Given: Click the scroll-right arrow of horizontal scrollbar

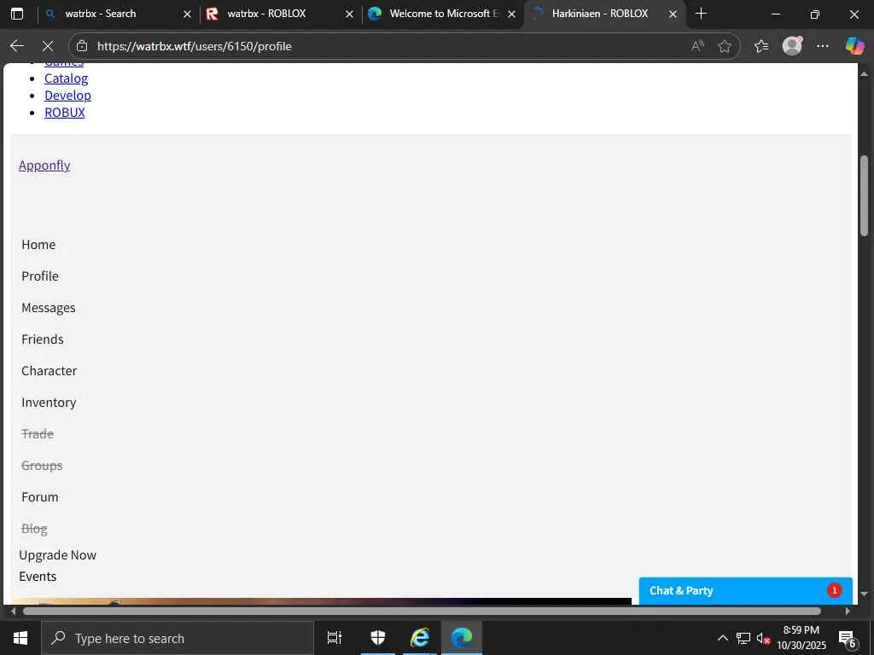Looking at the screenshot, I should (x=847, y=611).
